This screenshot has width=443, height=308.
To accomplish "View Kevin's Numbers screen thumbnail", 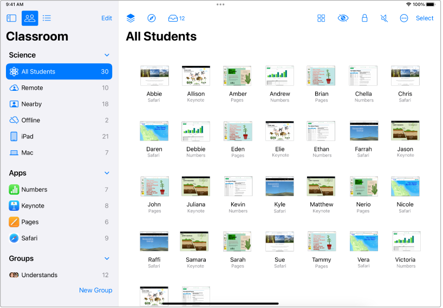I will [x=238, y=186].
